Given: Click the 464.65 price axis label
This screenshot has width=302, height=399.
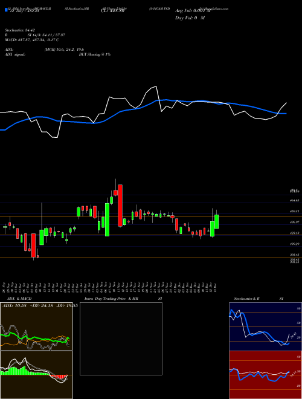Looking at the screenshot, I should click(295, 201).
